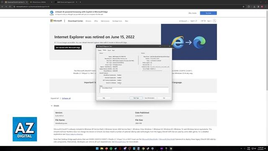Image resolution: width=268 pixels, height=151 pixels.
Task: Click the AZ Digital logo thumbnail
Action: [25, 129]
